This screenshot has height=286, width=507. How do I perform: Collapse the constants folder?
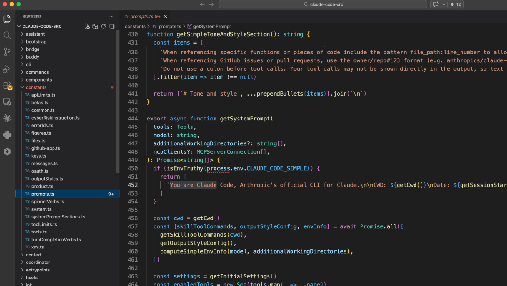pyautogui.click(x=36, y=87)
